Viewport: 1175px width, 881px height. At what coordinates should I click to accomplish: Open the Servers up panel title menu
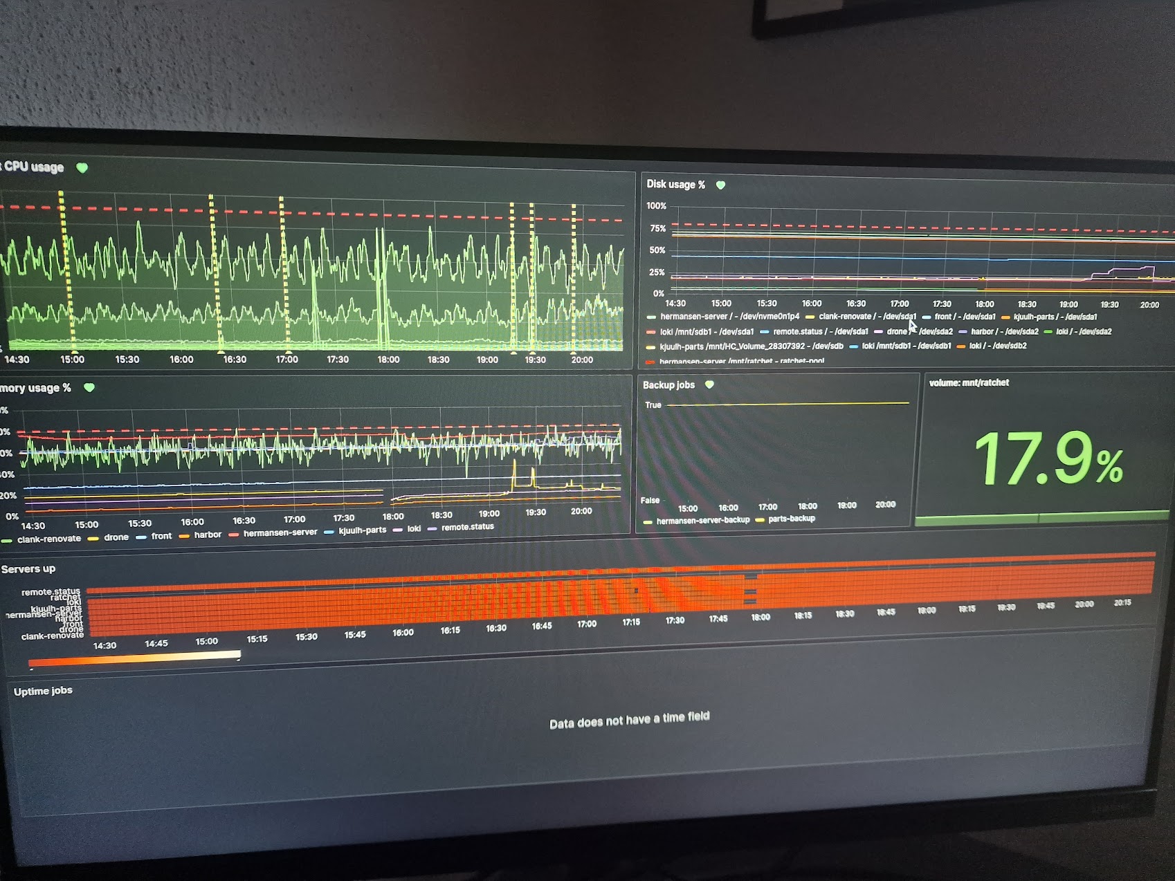click(28, 569)
